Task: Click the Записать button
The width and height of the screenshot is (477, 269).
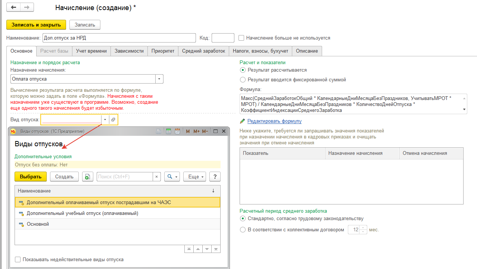Action: click(85, 25)
